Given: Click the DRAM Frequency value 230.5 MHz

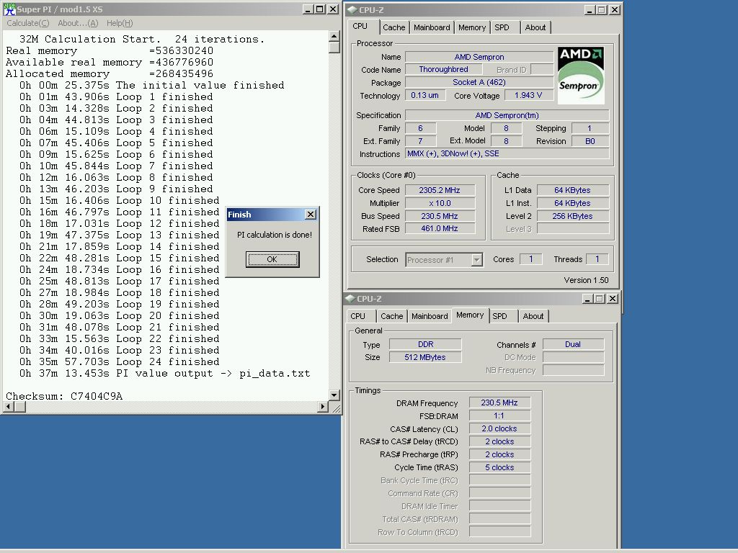Looking at the screenshot, I should (499, 403).
